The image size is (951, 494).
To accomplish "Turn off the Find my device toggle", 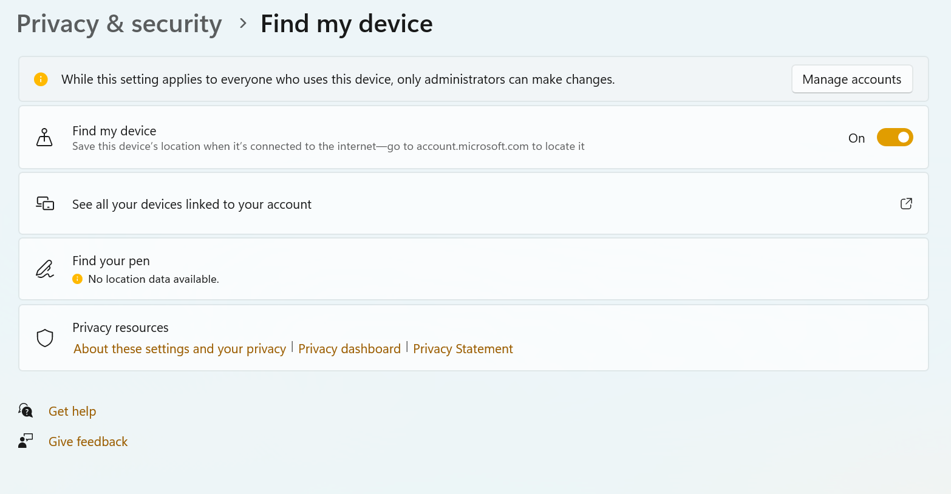I will click(x=895, y=137).
